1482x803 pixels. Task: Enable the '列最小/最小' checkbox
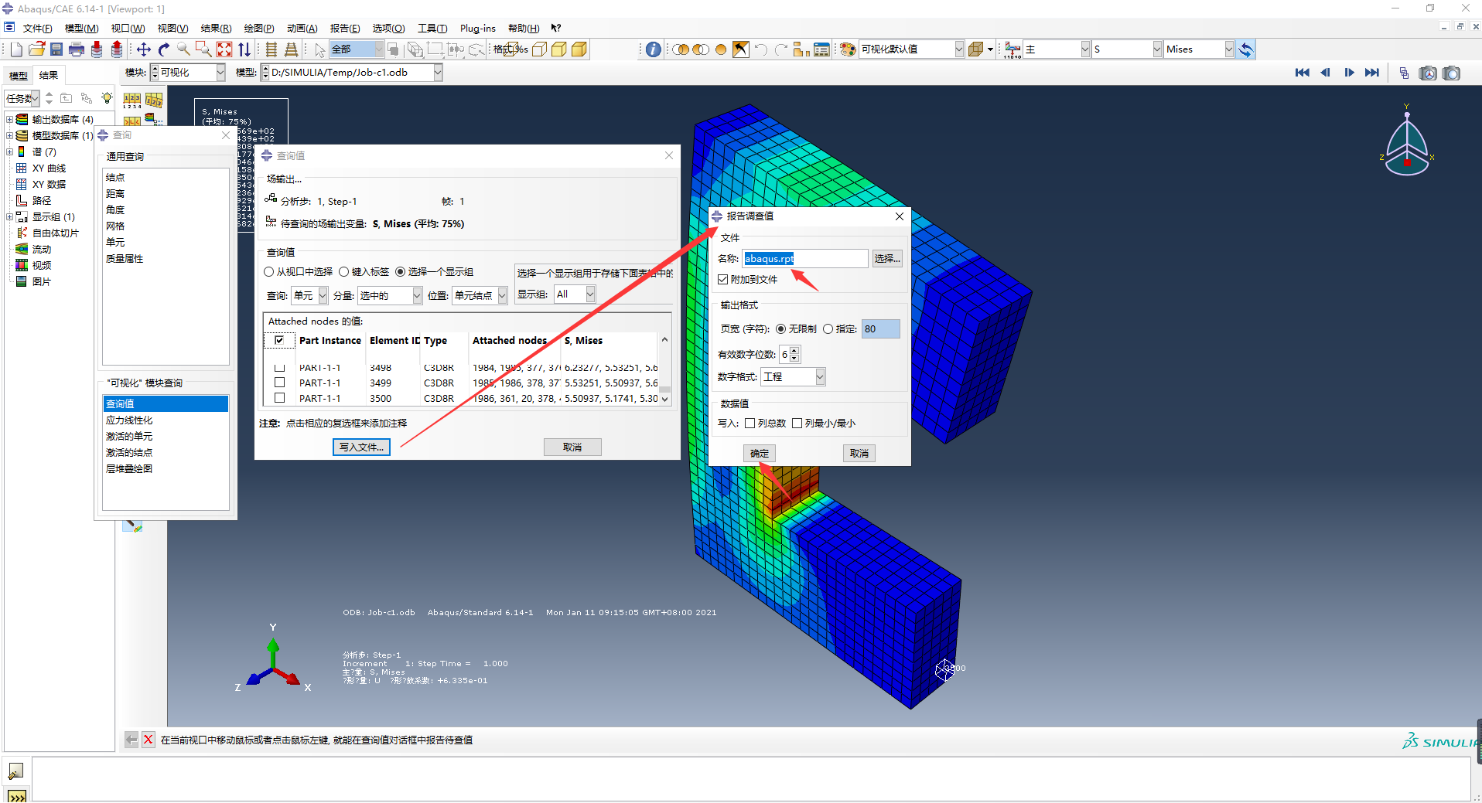797,424
